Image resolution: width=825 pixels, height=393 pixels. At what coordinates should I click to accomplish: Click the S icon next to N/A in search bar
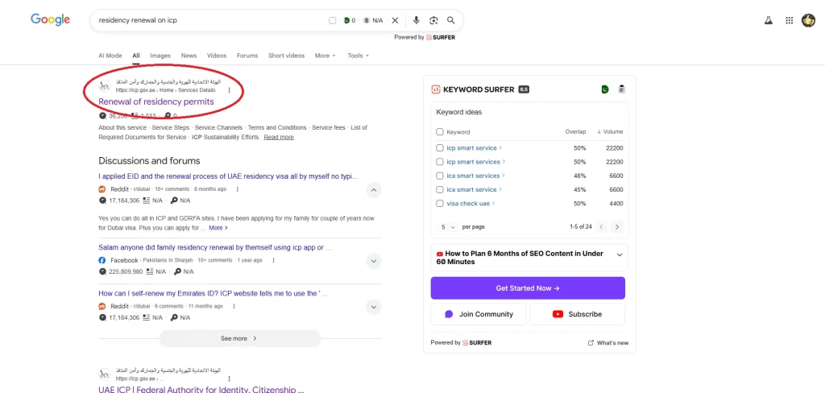click(x=367, y=20)
